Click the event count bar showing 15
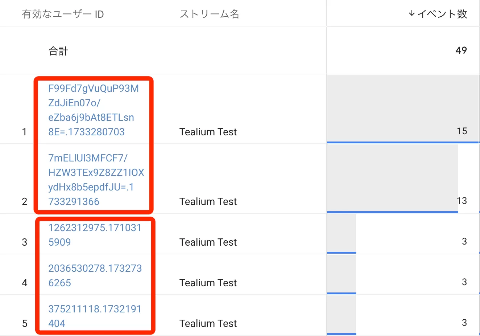This screenshot has width=480, height=336. click(x=403, y=109)
